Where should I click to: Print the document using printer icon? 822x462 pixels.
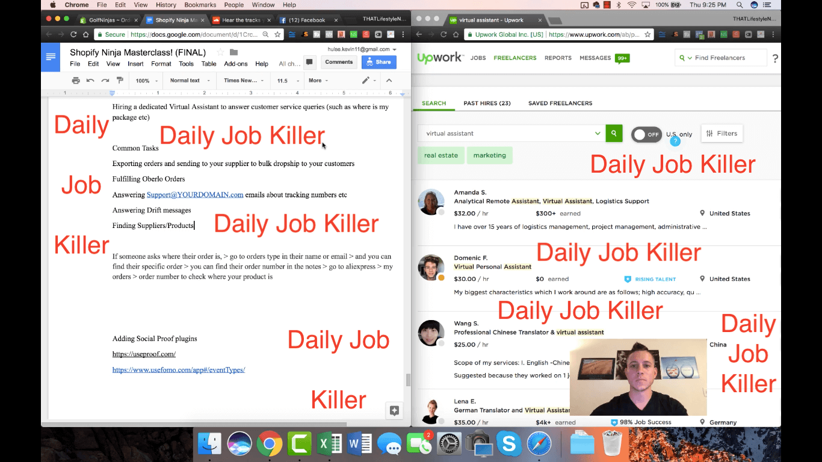click(x=76, y=81)
